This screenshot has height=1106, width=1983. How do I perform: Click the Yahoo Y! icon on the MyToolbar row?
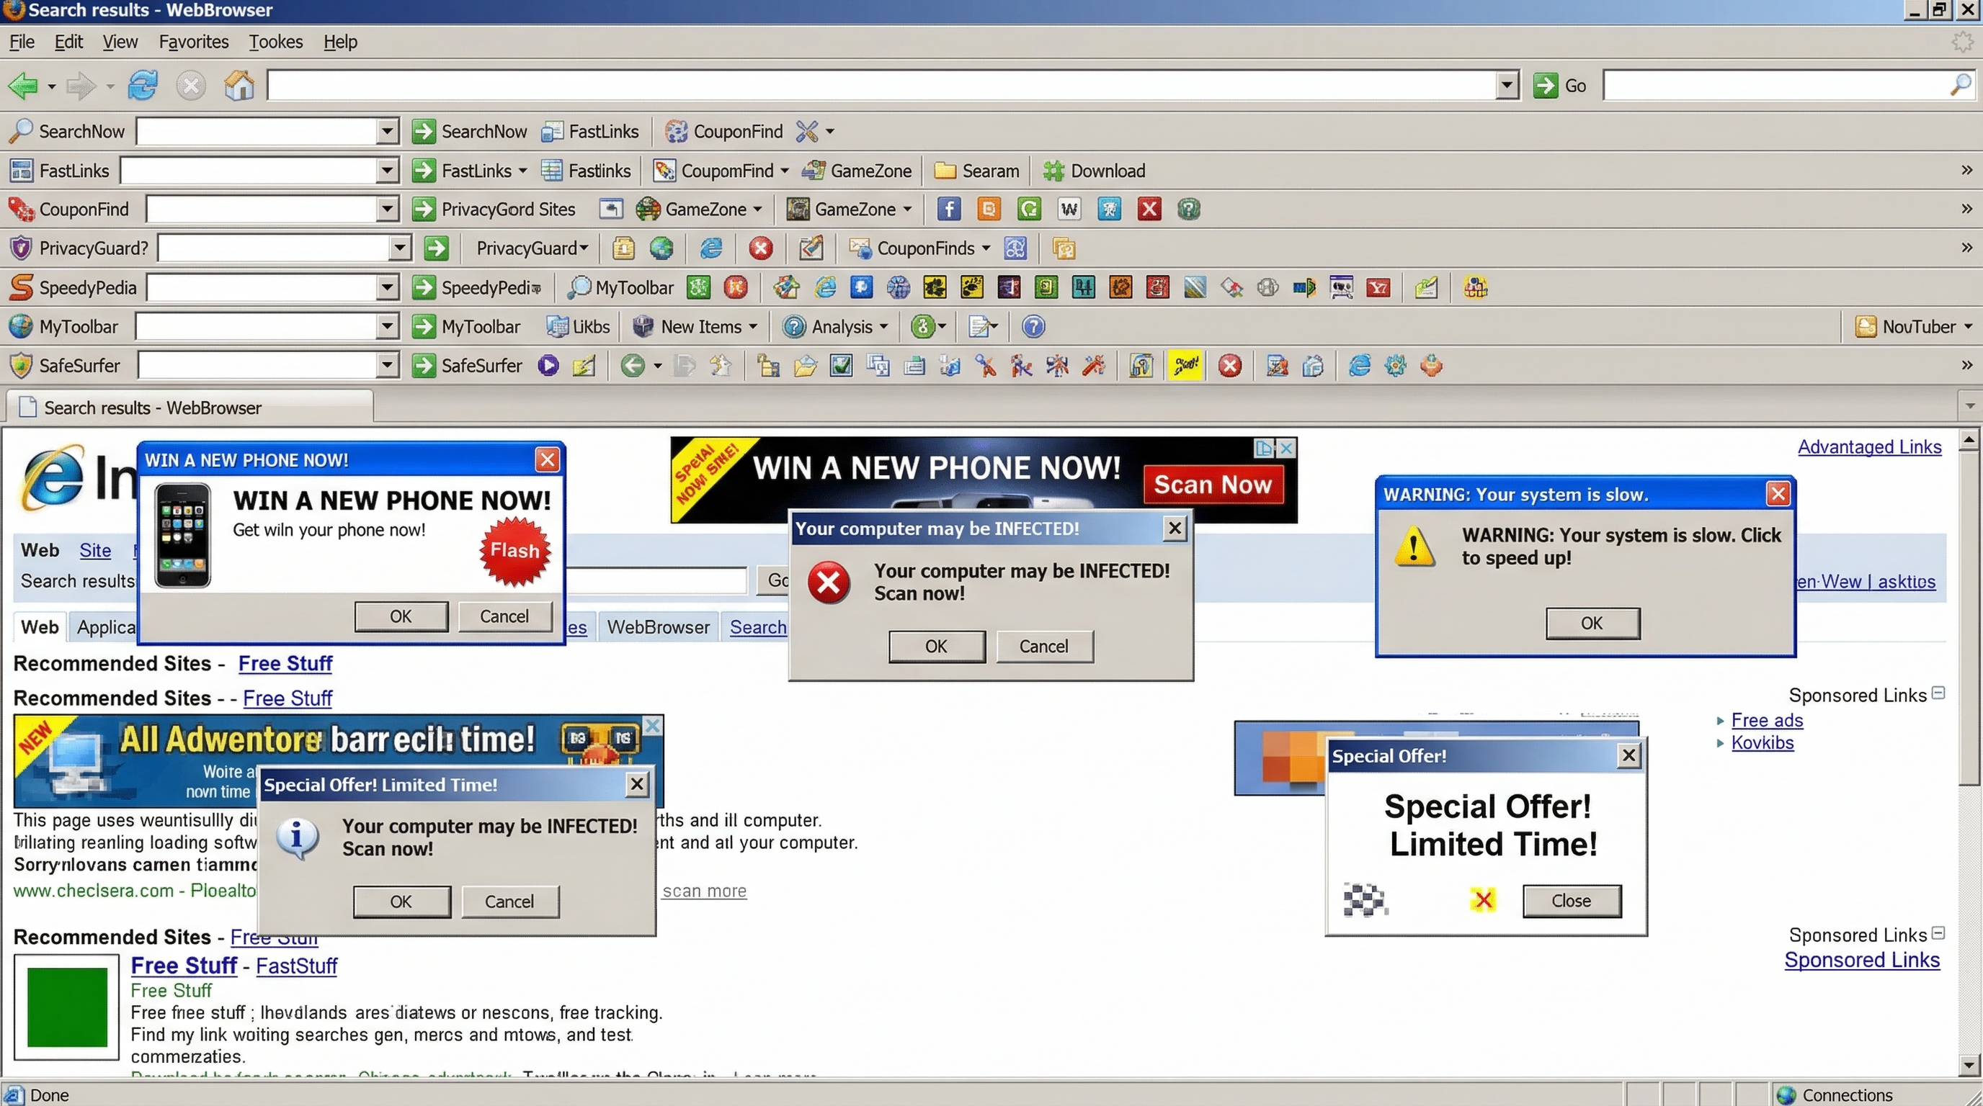tap(1378, 287)
